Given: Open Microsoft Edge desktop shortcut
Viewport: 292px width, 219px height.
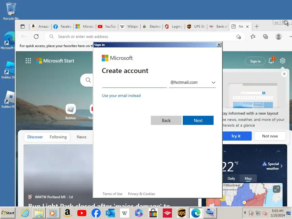Looking at the screenshot, I should [x=8, y=40].
